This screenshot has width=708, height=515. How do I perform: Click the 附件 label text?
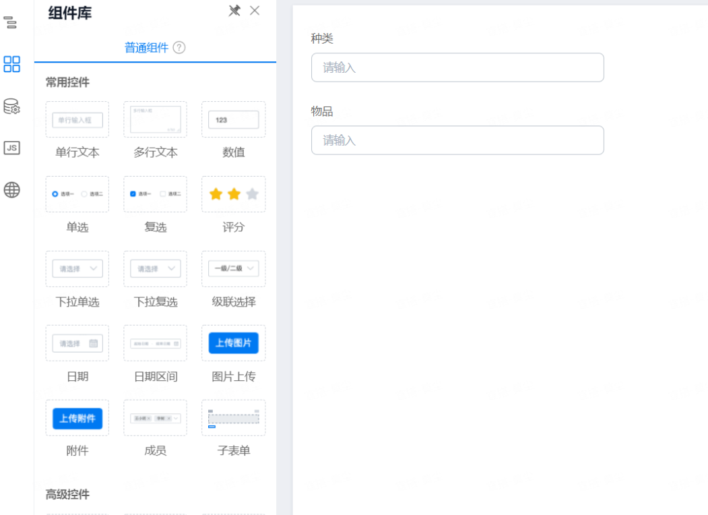click(77, 450)
